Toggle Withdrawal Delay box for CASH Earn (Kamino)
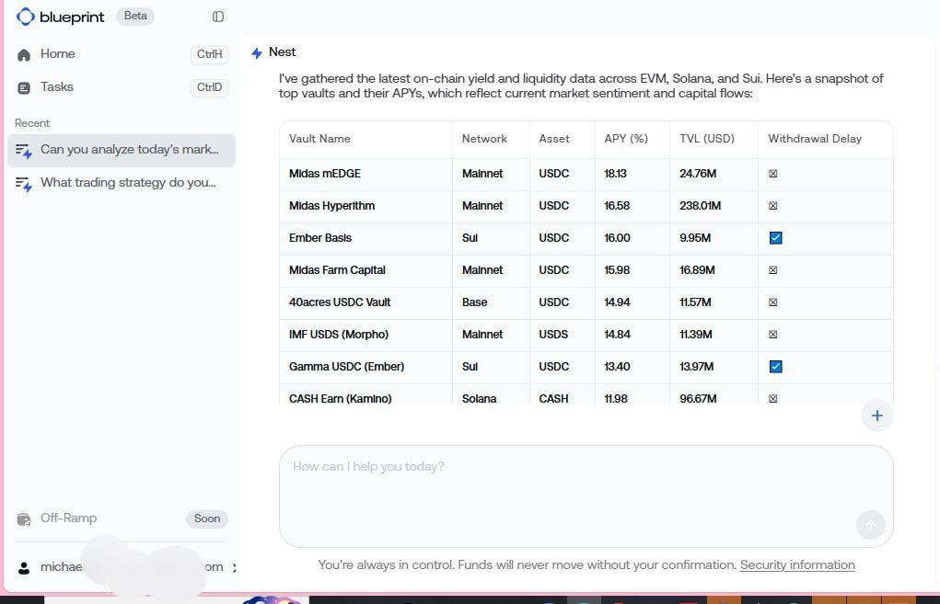Viewport: 940px width, 604px height. pos(772,399)
